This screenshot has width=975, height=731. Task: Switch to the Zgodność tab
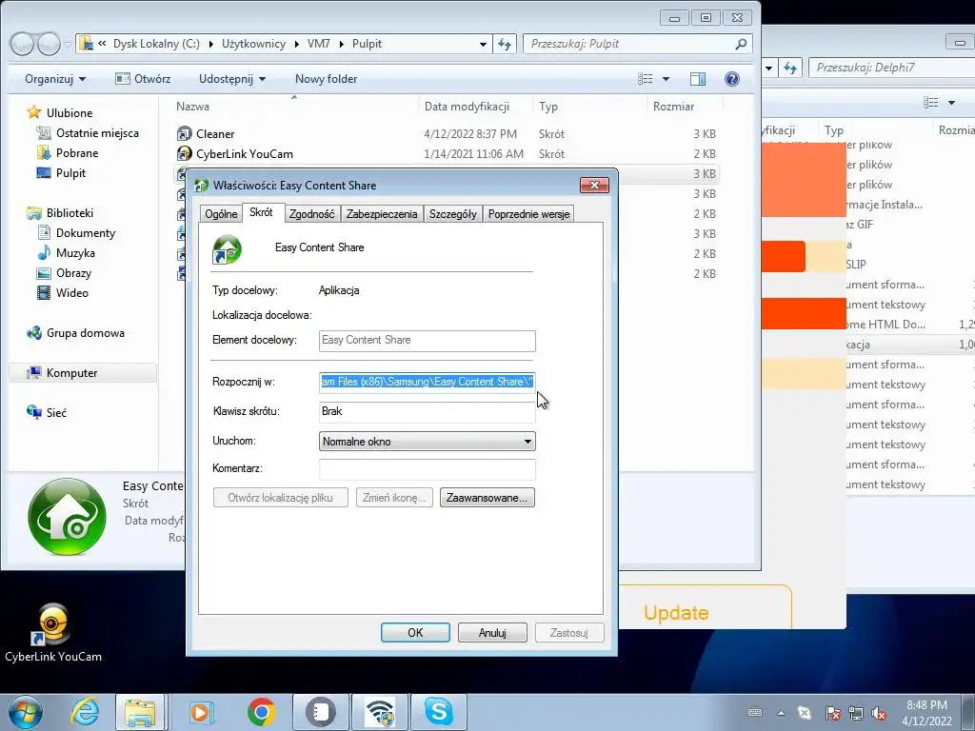311,214
